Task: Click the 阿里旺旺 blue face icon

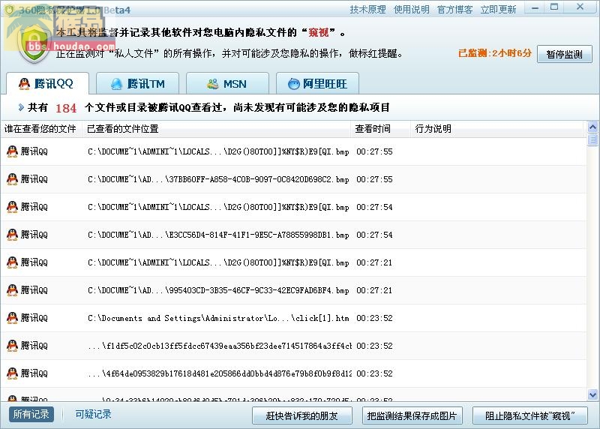Action: pyautogui.click(x=294, y=84)
